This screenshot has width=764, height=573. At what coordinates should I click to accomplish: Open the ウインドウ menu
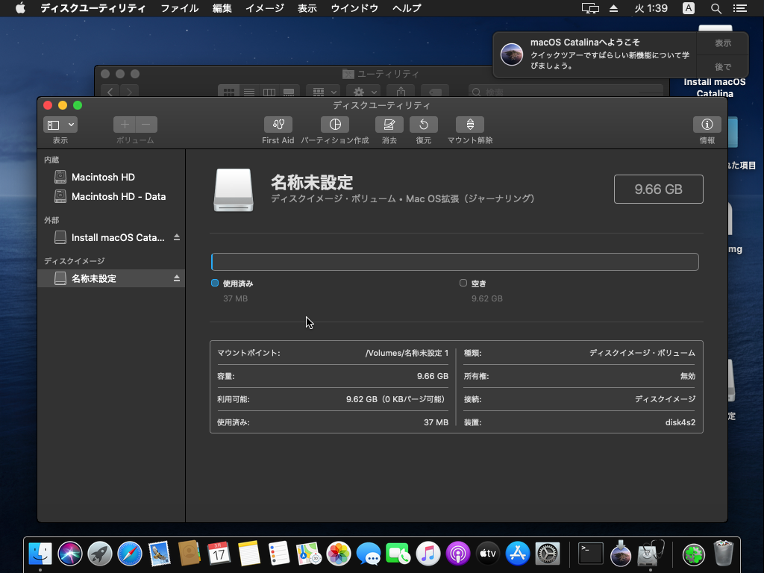coord(354,8)
